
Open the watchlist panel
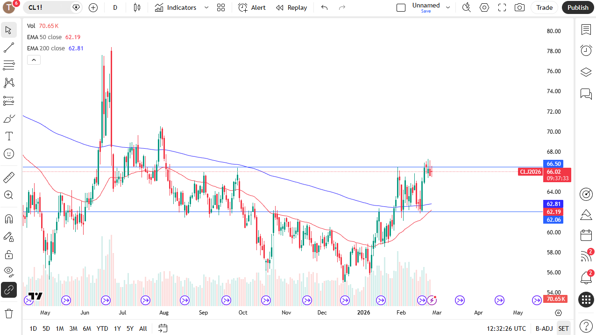[586, 30]
